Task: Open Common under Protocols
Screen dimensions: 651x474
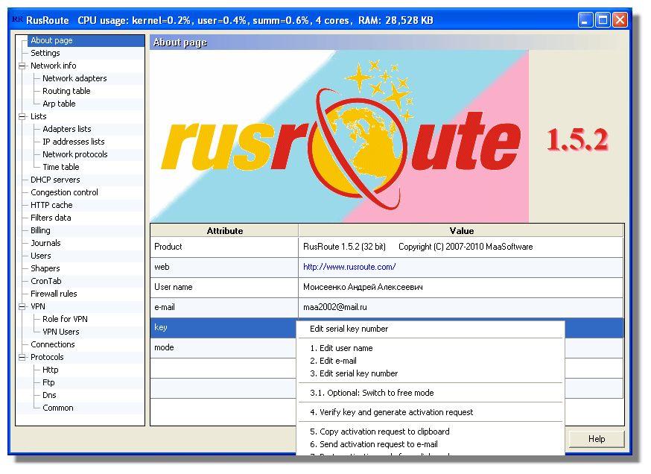Action: point(57,408)
